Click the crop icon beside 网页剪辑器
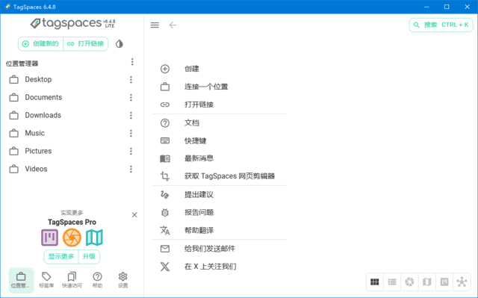This screenshot has width=478, height=298. point(165,176)
